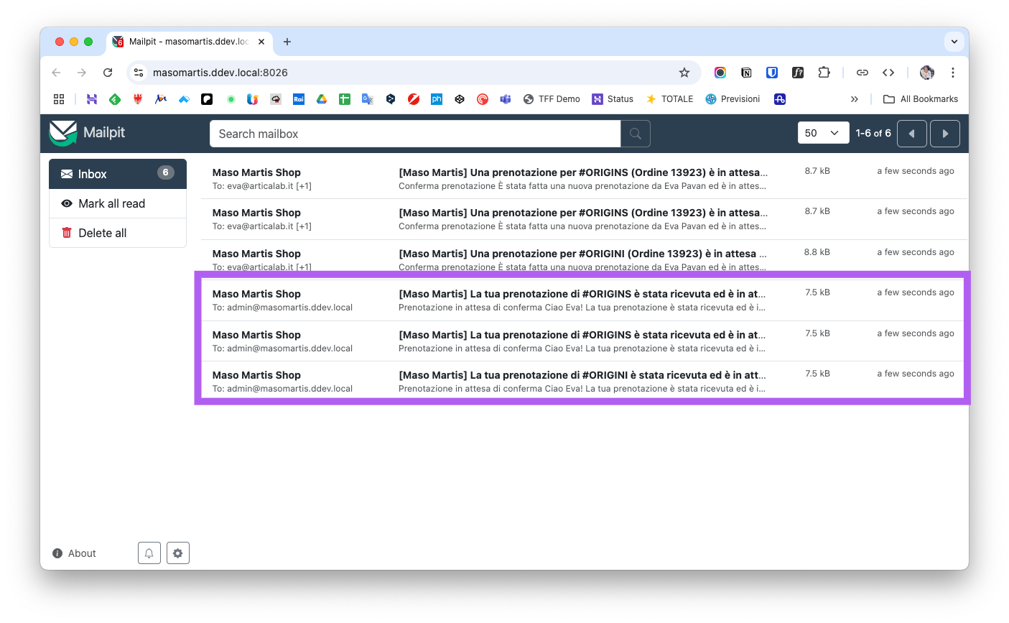This screenshot has width=1009, height=623.
Task: Click the view site information icon
Action: pyautogui.click(x=139, y=73)
